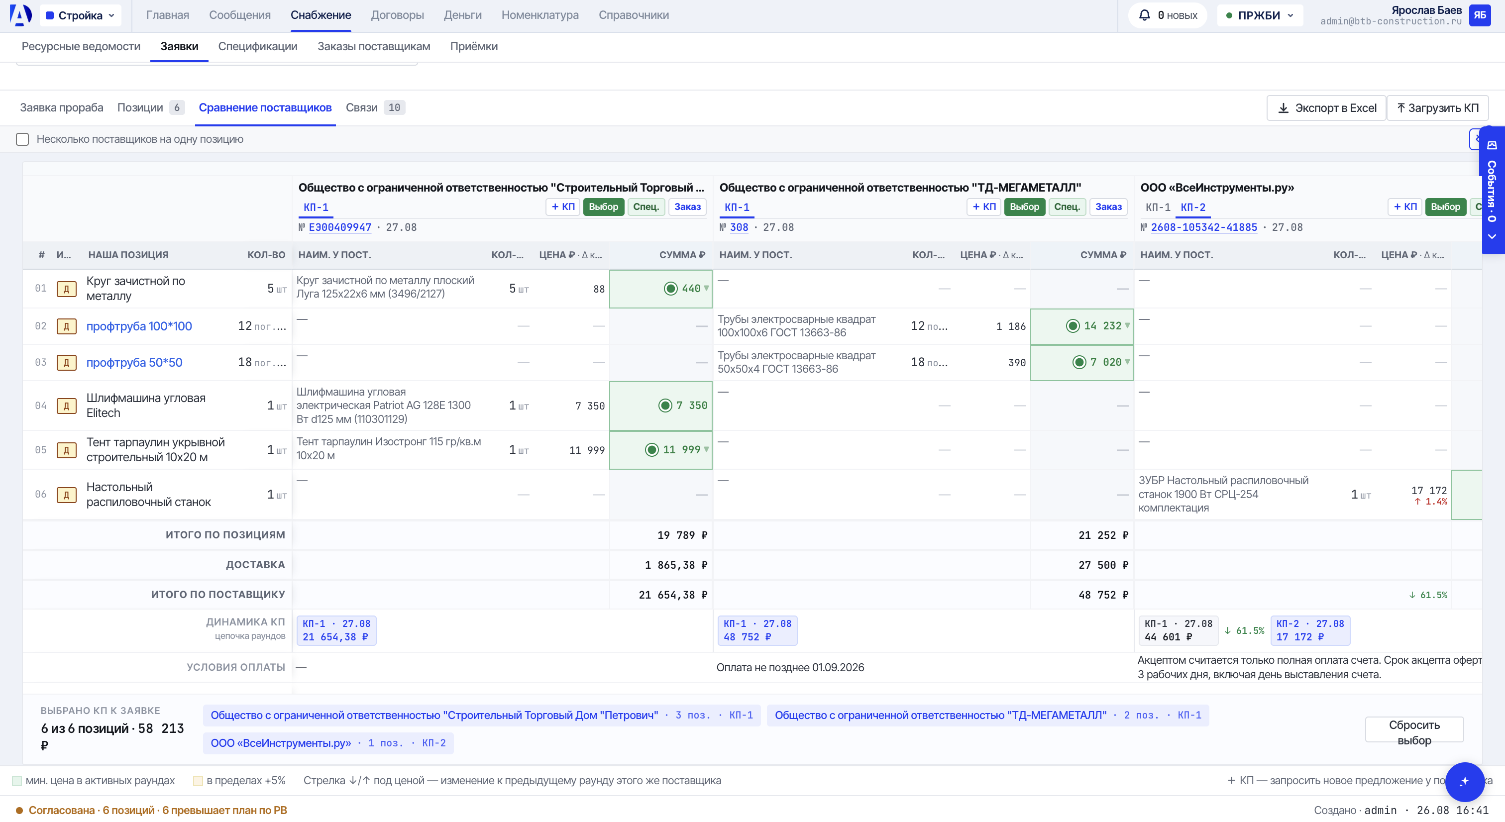1505x822 pixels.
Task: Open document link E300409947
Action: click(339, 227)
